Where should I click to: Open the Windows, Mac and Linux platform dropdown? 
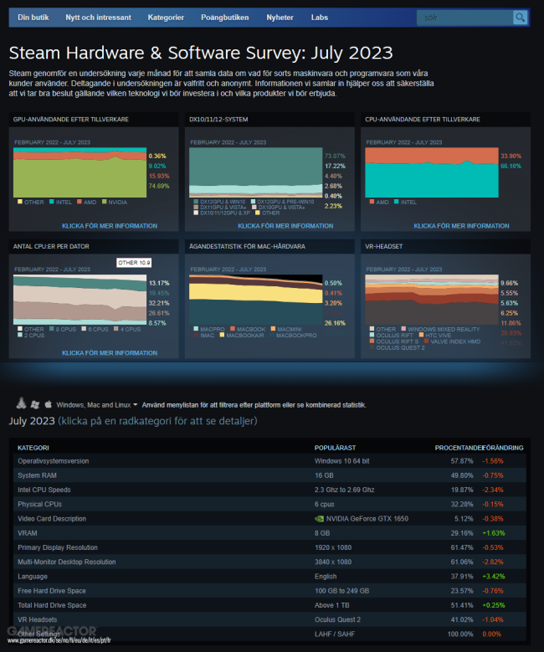(97, 405)
